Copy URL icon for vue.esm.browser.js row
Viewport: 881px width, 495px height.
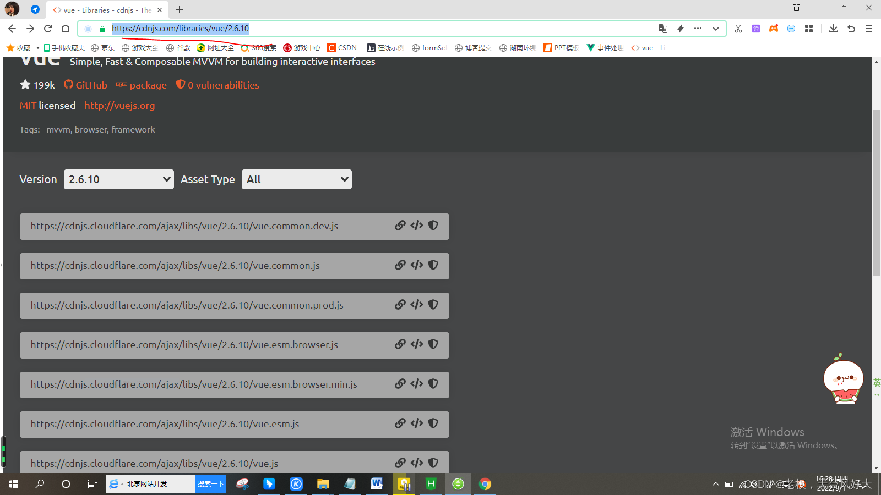pyautogui.click(x=400, y=344)
